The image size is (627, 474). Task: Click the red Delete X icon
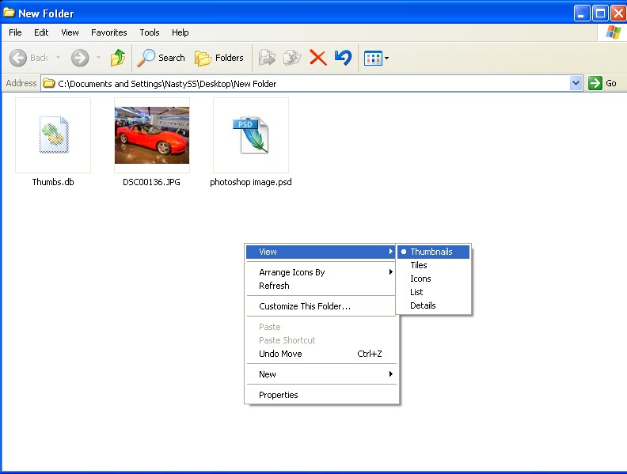coord(317,58)
